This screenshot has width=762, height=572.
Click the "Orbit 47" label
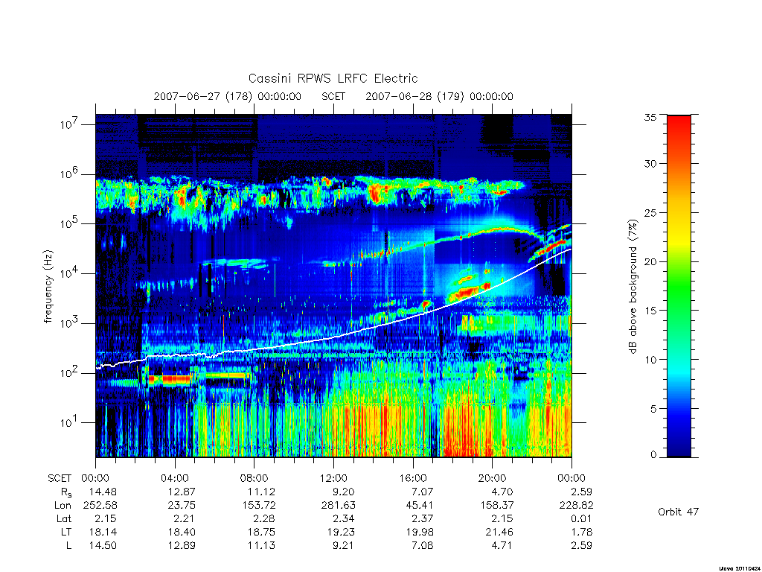[678, 512]
